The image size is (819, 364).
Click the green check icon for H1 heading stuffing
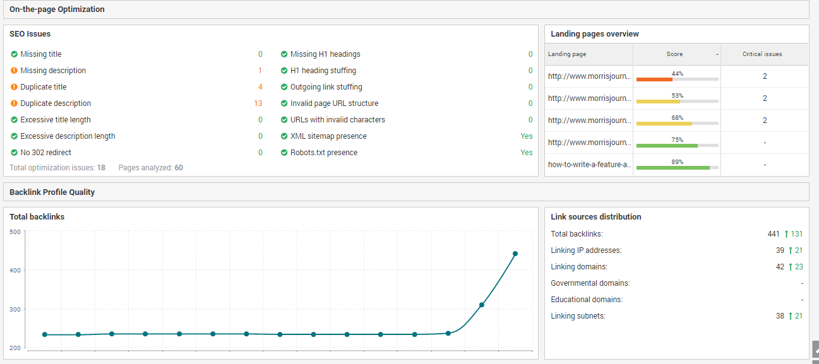point(284,71)
